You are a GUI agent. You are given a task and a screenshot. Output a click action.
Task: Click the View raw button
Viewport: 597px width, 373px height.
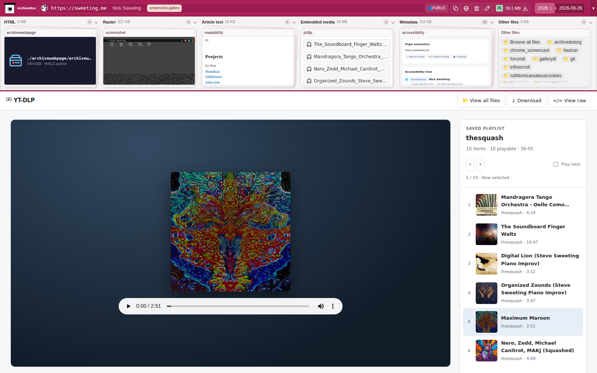point(569,101)
